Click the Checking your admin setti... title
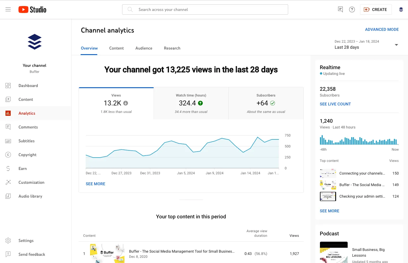 362,196
